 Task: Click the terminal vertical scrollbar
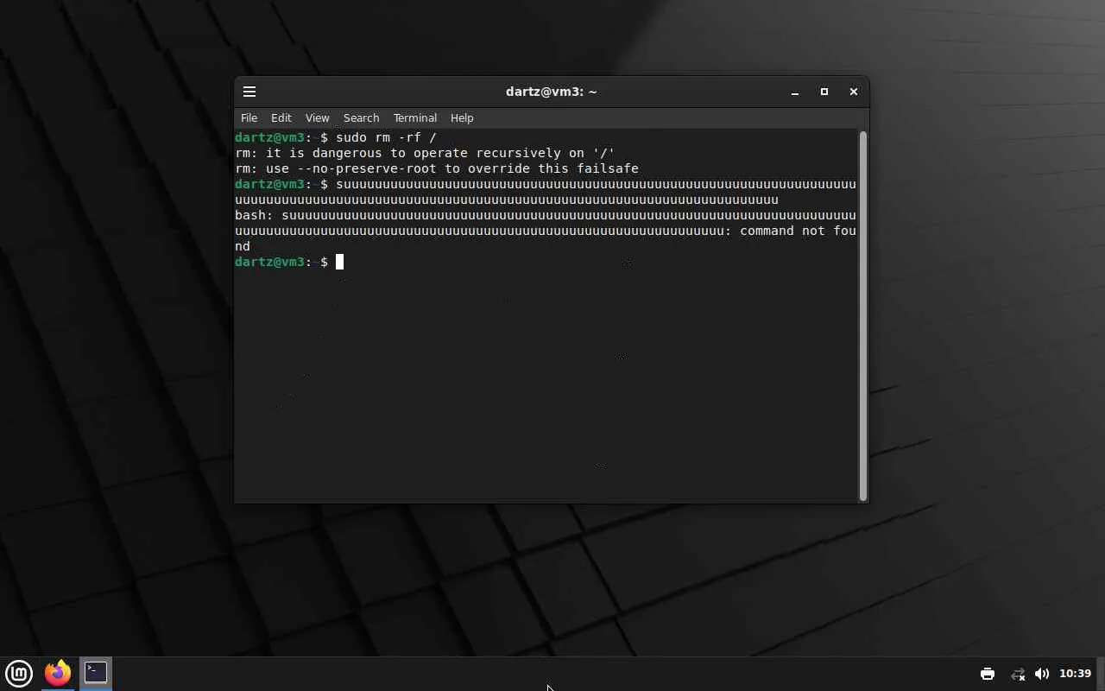(862, 315)
